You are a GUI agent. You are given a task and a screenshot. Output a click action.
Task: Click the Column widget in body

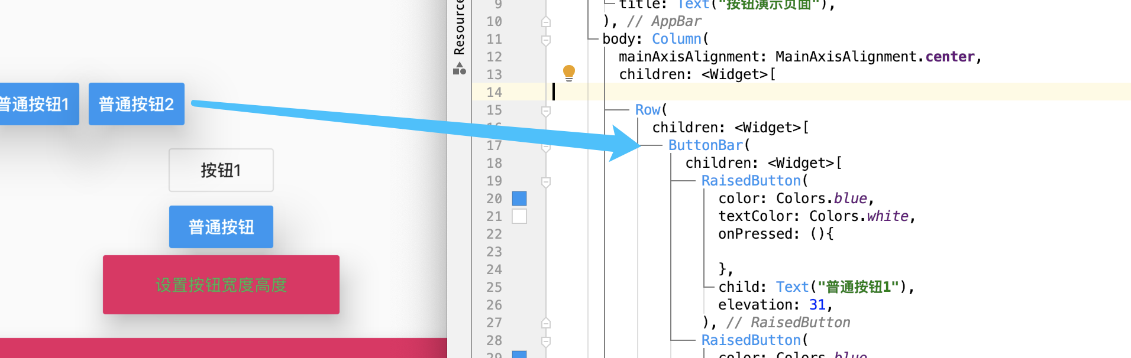pos(677,39)
